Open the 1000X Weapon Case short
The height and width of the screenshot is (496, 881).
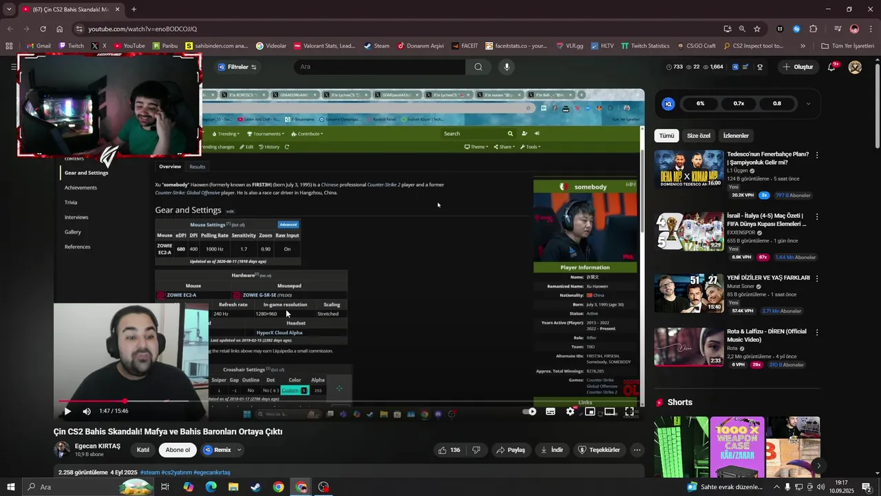pyautogui.click(x=737, y=446)
